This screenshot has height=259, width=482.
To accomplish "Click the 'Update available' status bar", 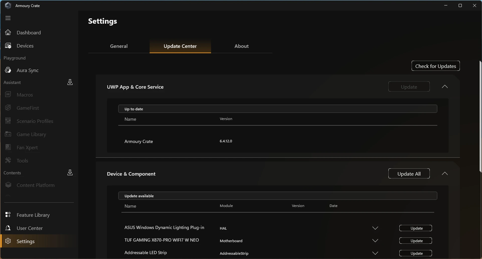I will pyautogui.click(x=278, y=196).
